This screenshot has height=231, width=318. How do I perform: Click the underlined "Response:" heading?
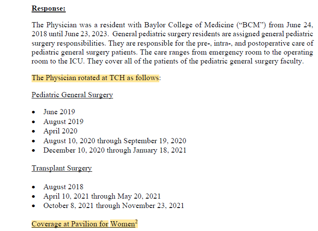(x=48, y=8)
